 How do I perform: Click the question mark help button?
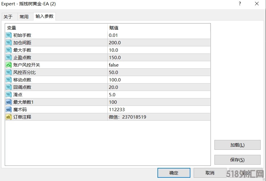[x=240, y=4]
